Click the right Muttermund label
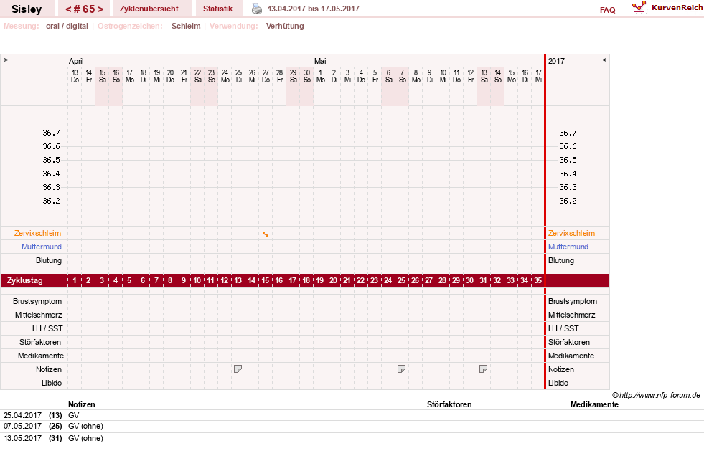The image size is (704, 461). [x=568, y=247]
